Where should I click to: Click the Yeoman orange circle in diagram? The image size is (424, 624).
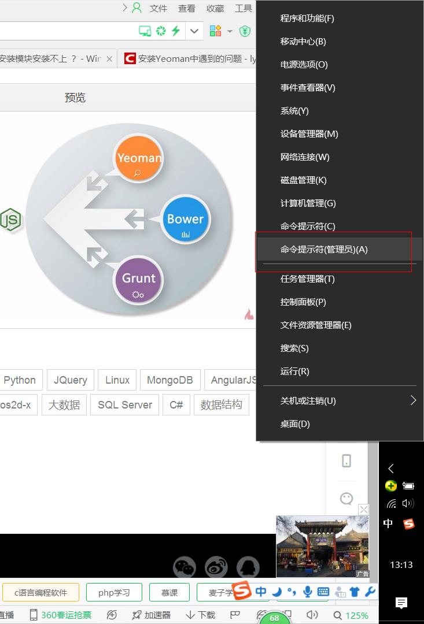tap(139, 158)
